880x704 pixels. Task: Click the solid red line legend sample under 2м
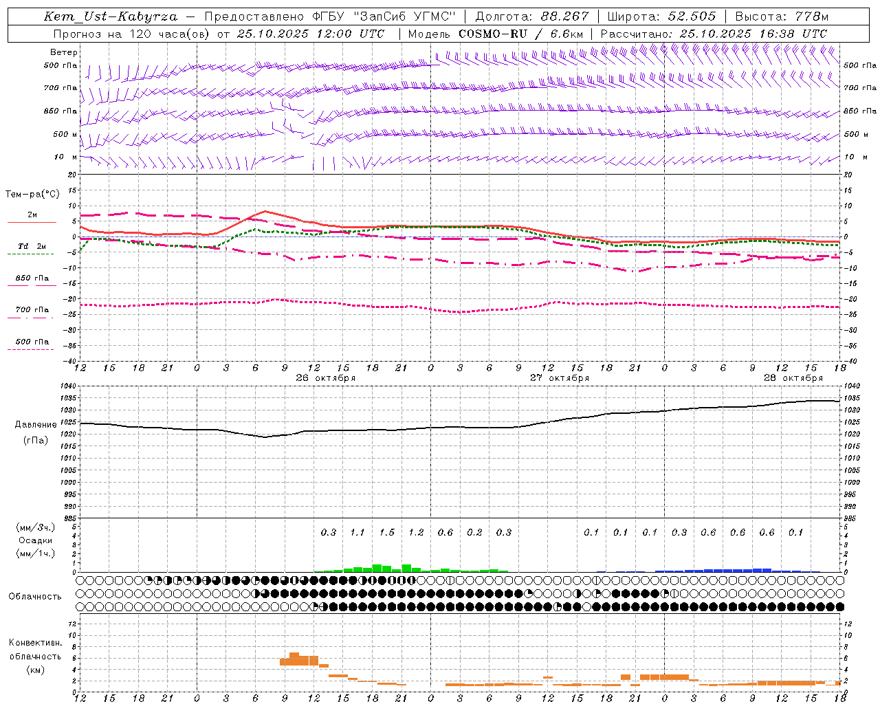click(32, 222)
